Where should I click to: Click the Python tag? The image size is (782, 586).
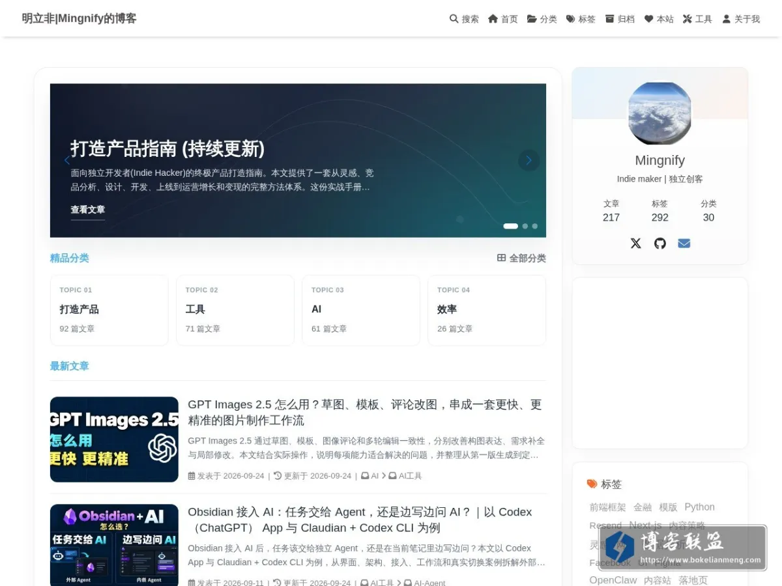[x=699, y=507]
